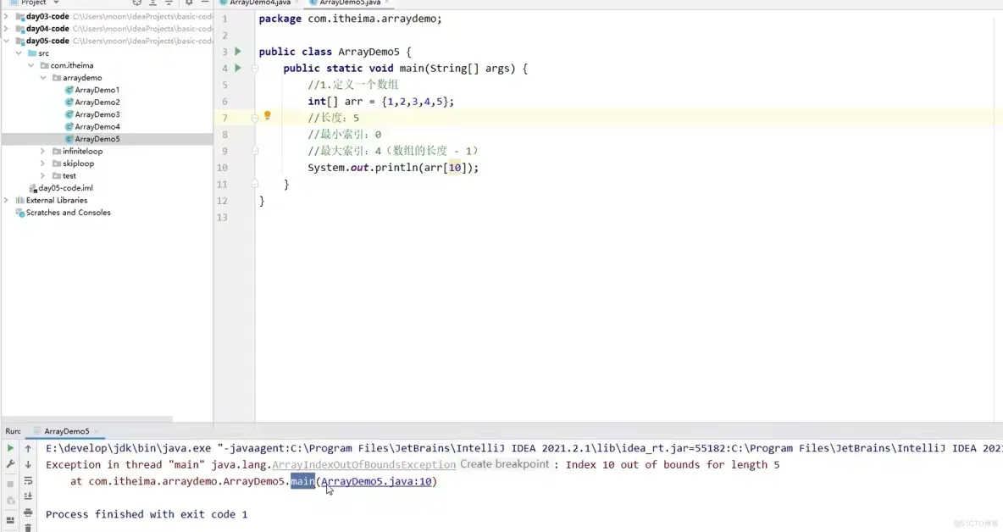Viewport: 1003px width, 532px height.
Task: Jump to ArrayDemo5.java:10 stack trace link
Action: tap(376, 481)
